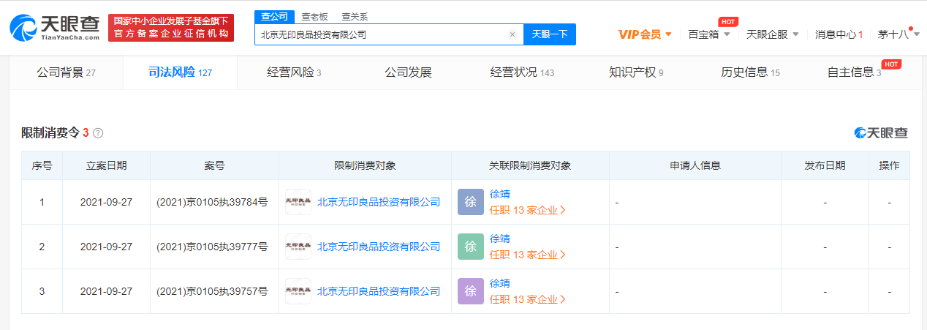Switch to 经营状况 tab
Image resolution: width=927 pixels, height=330 pixels.
(522, 72)
